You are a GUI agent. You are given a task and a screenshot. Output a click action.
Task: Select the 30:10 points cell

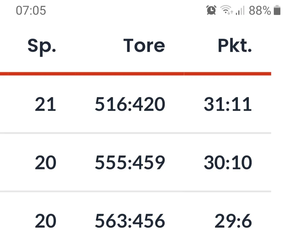pyautogui.click(x=228, y=163)
